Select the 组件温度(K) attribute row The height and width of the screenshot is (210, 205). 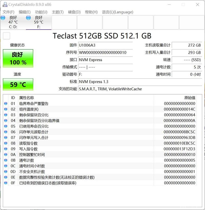(100, 109)
